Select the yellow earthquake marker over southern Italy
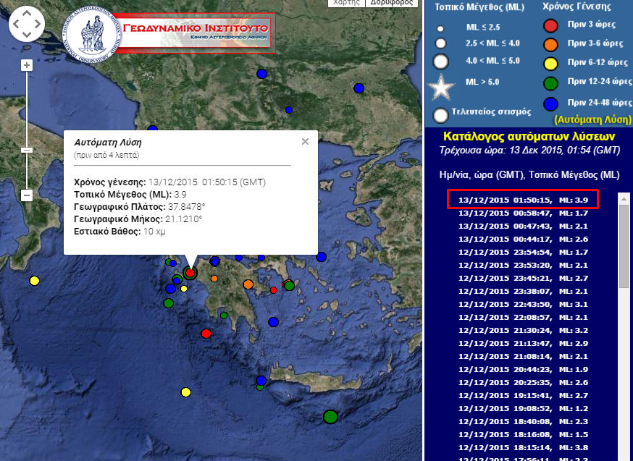The height and width of the screenshot is (461, 633). click(34, 281)
